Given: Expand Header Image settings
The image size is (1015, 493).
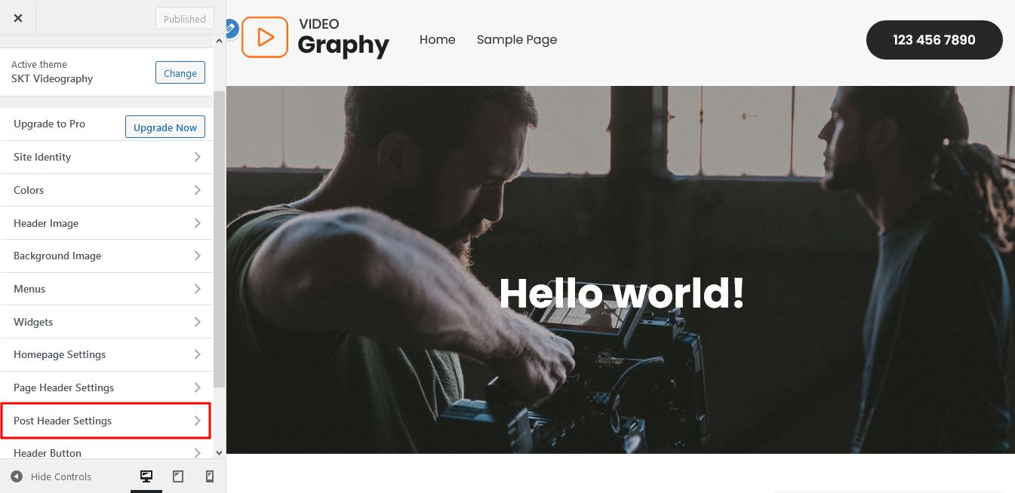Looking at the screenshot, I should tap(107, 223).
